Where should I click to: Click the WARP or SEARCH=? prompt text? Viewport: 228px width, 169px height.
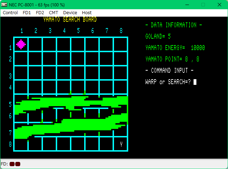[x=168, y=82]
